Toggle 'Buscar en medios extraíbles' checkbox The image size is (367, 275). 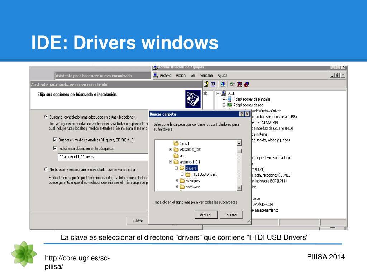pyautogui.click(x=55, y=140)
